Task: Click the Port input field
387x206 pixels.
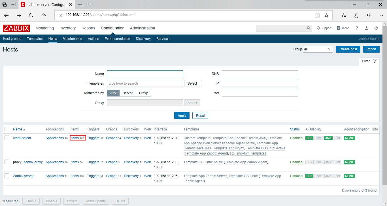Action: point(260,93)
